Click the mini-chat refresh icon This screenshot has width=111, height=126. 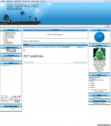click(x=13, y=97)
